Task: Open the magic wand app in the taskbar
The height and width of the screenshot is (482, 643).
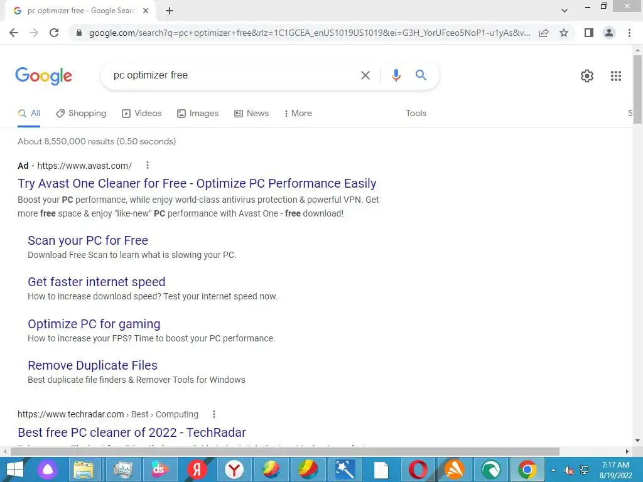Action: point(345,469)
